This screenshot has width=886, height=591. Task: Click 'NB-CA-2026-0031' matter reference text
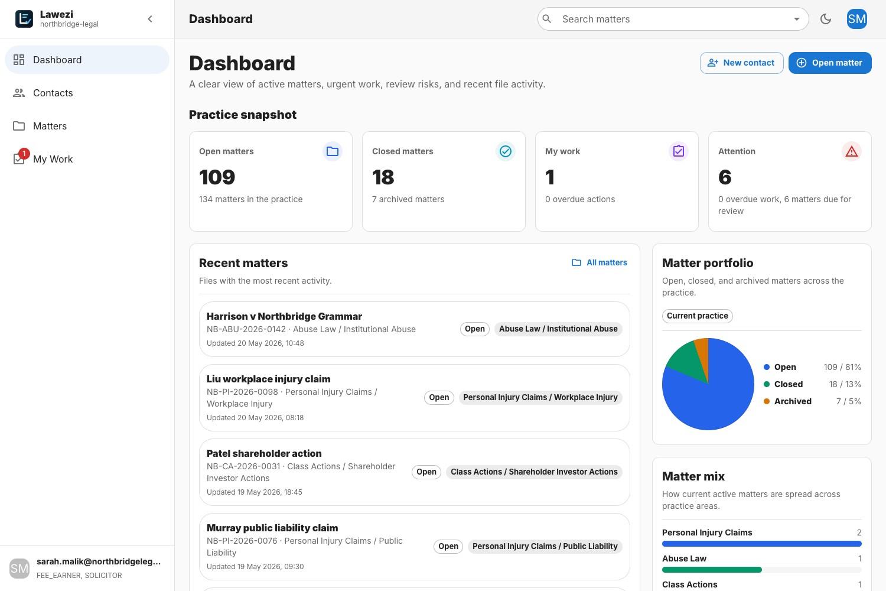[243, 466]
